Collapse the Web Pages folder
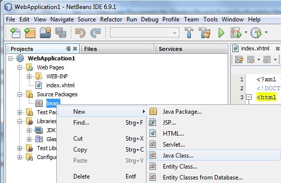This screenshot has width=281, height=183. 20,67
